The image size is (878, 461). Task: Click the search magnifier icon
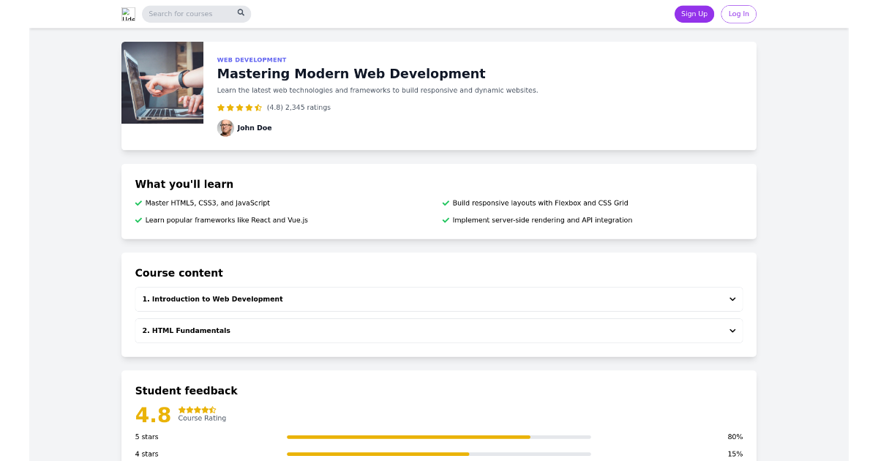[x=241, y=13]
